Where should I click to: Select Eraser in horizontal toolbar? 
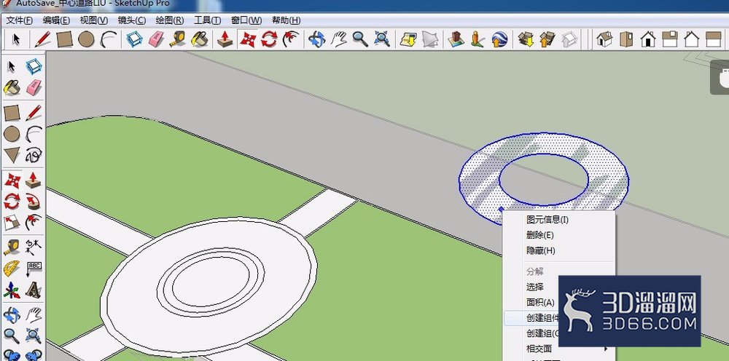(x=156, y=39)
